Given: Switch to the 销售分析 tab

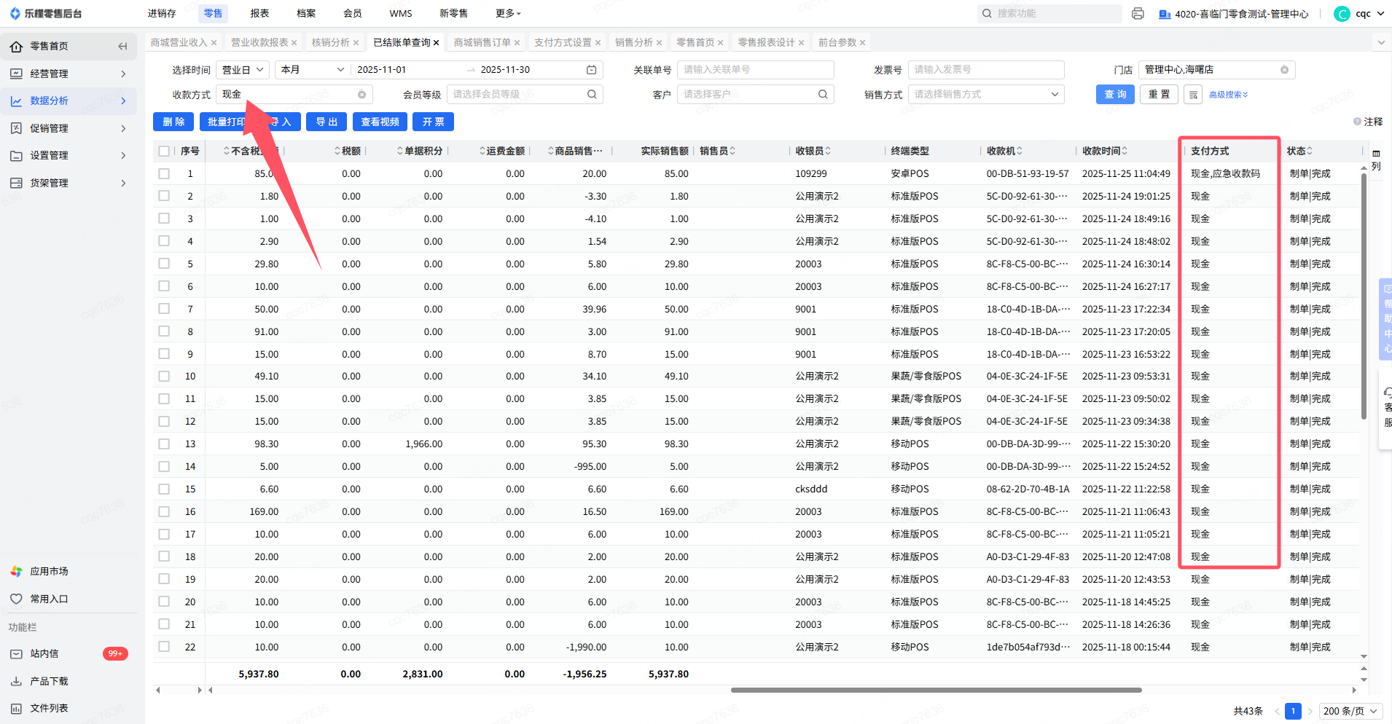Looking at the screenshot, I should click(633, 43).
